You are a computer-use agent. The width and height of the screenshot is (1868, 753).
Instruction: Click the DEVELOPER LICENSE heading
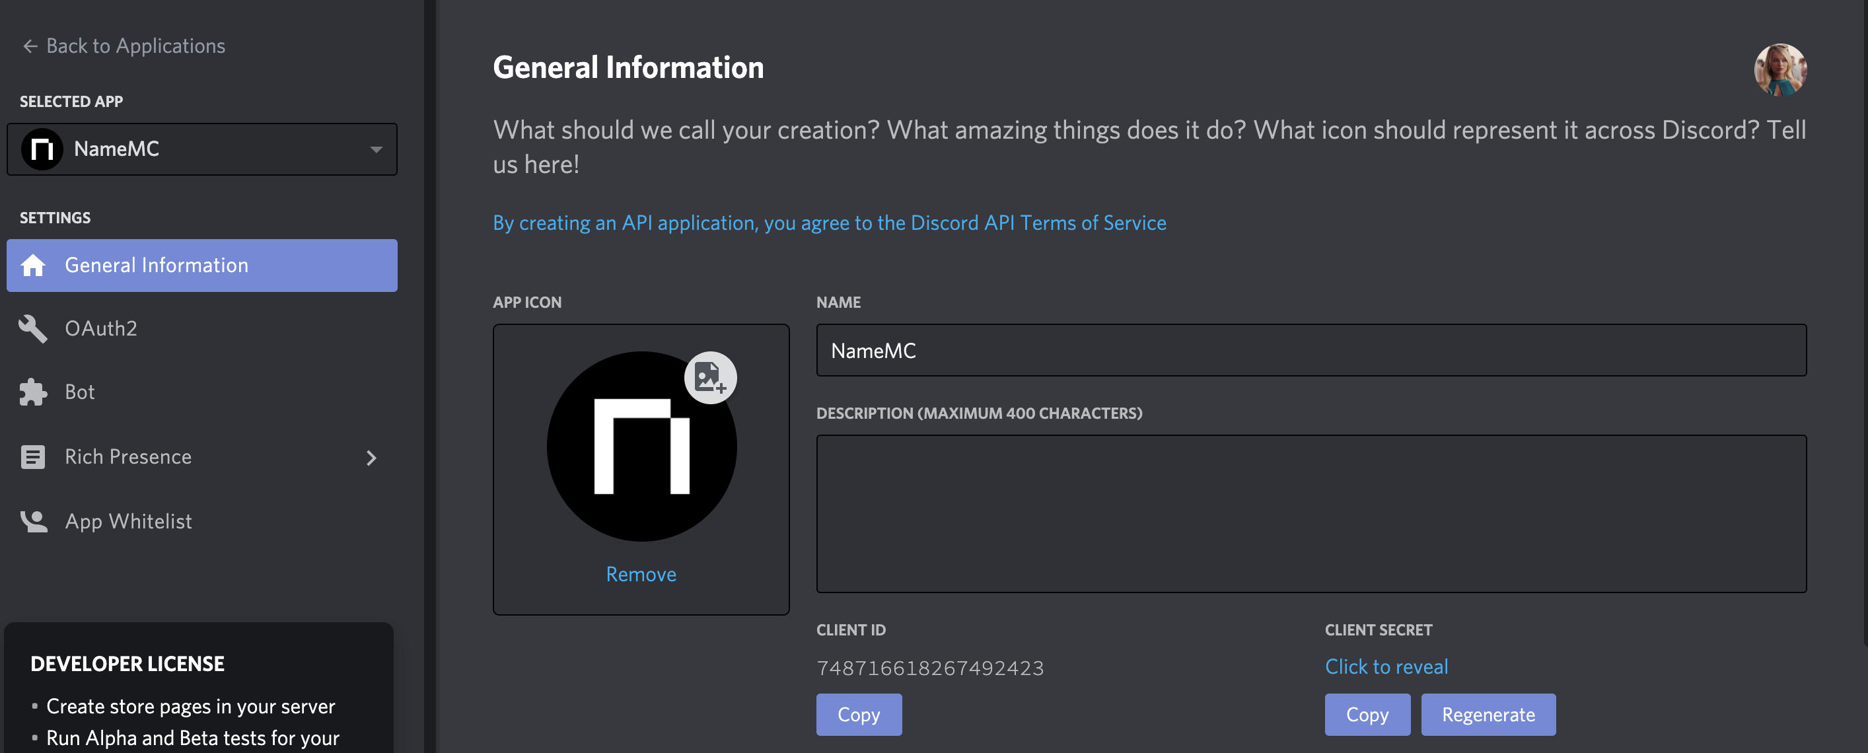tap(127, 664)
